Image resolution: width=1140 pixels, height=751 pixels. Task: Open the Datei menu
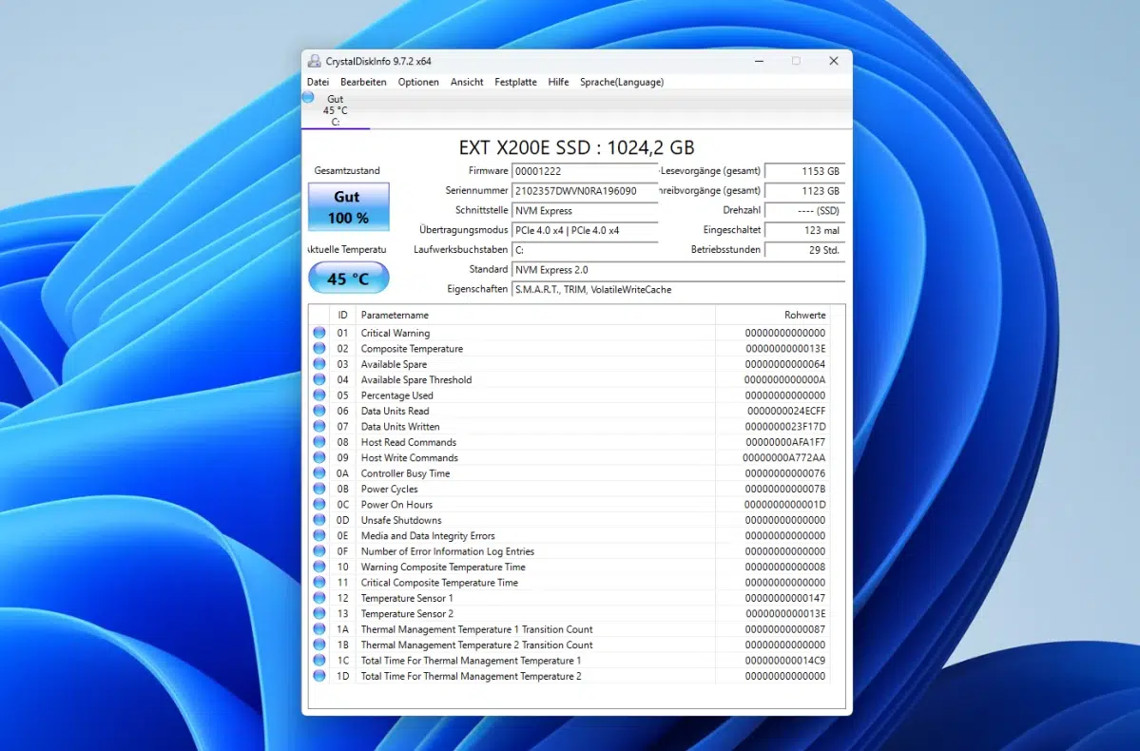point(318,82)
